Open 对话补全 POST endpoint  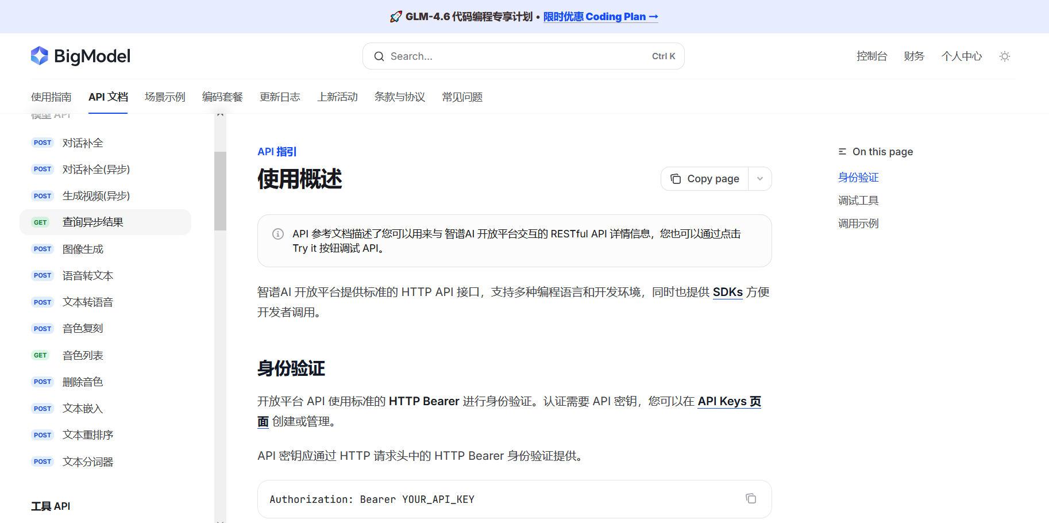pyautogui.click(x=106, y=143)
